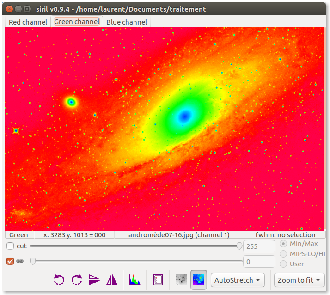Viewport: 330px width, 295px height.
Task: Open the histogram tool
Action: pyautogui.click(x=134, y=280)
